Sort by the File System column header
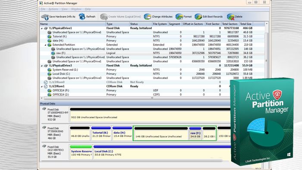The image size is (302, 170). pyautogui.click(x=160, y=24)
